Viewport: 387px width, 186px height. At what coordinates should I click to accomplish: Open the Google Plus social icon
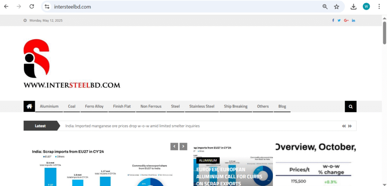[x=346, y=20]
